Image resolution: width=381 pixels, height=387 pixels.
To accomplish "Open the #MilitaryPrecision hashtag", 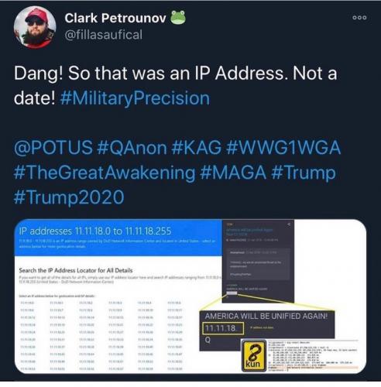I will 135,98.
